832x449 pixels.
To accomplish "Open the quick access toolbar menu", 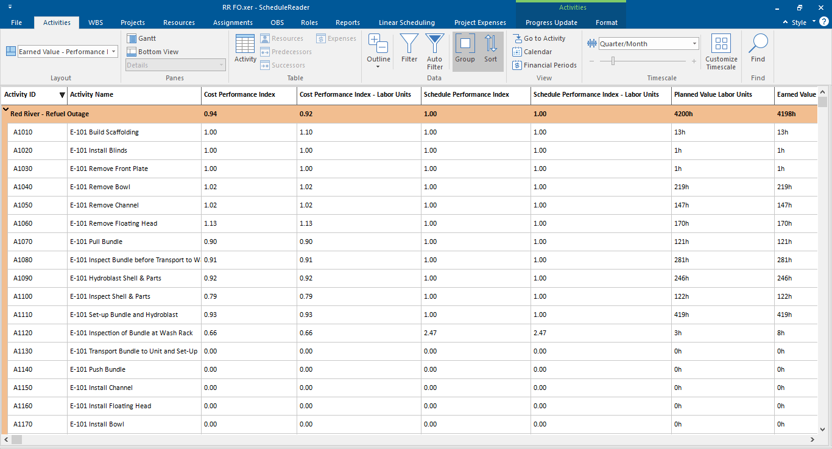I will coord(10,7).
